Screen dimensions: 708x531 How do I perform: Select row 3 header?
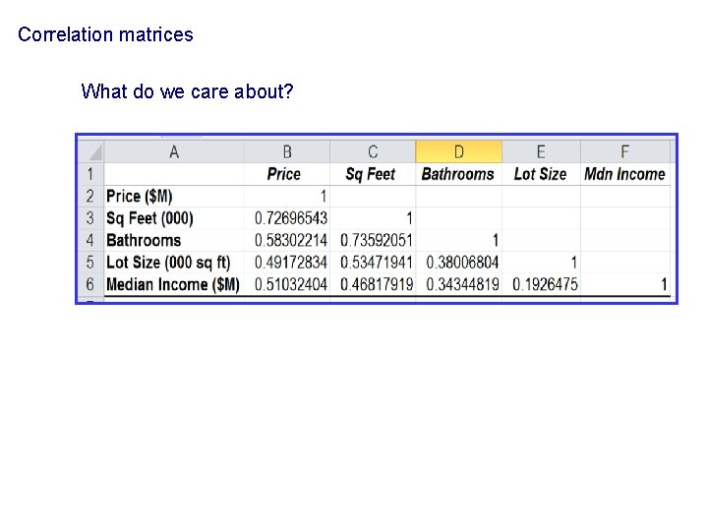[90, 218]
